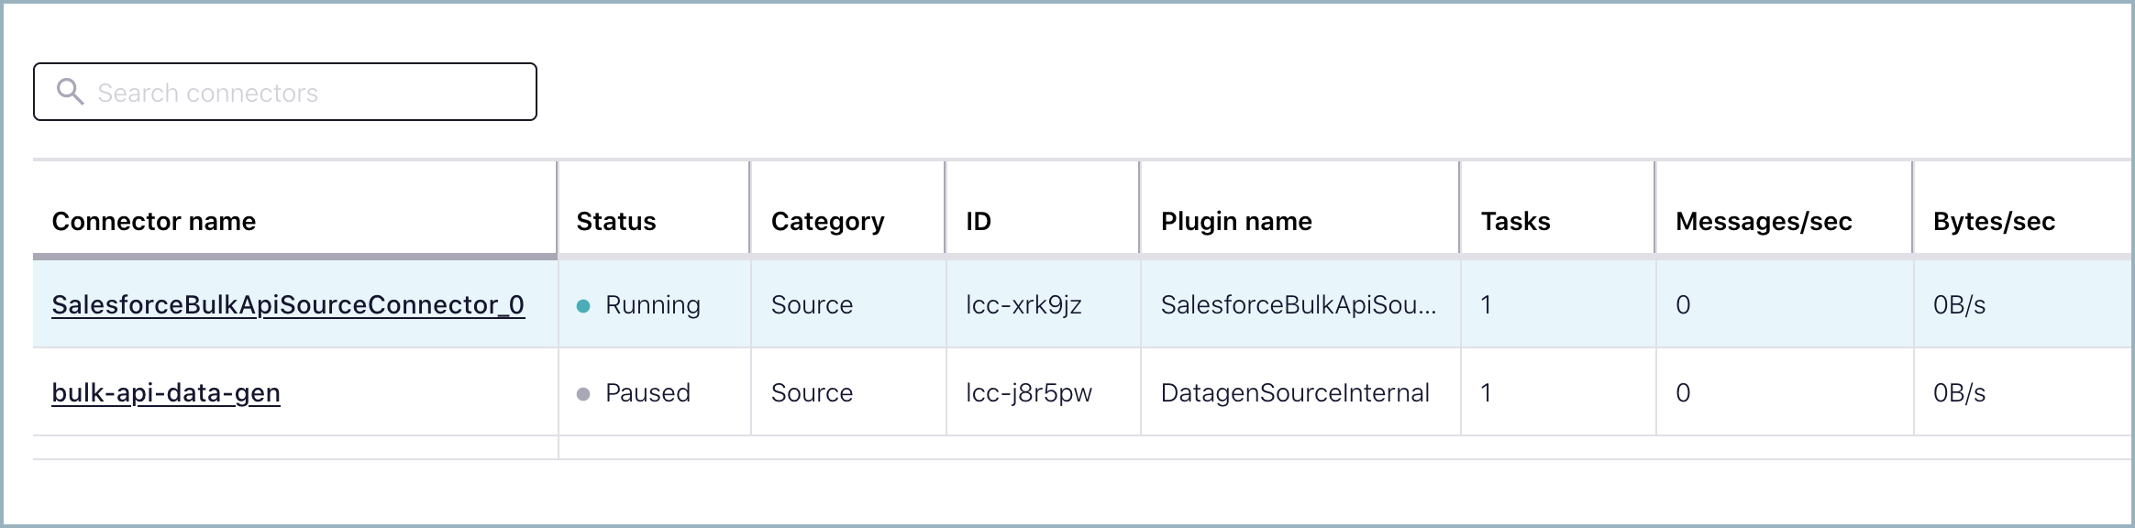Sort by Connector name column header
The width and height of the screenshot is (2135, 528).
(x=154, y=221)
